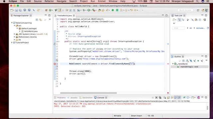Viewport: 213px width, 119px height.
Task: Click Open Console icon in Console toolbar
Action: click(193, 98)
